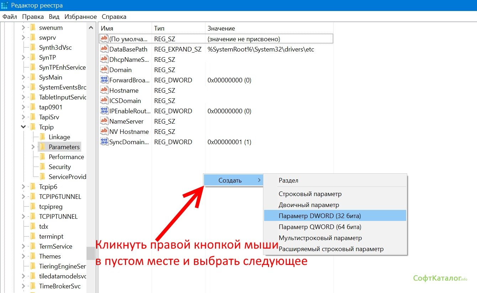Collapse the Tcpip tree node
The width and height of the screenshot is (477, 293).
(x=23, y=127)
